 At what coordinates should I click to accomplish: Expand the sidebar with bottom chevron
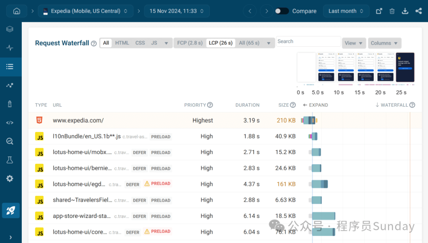point(11,237)
